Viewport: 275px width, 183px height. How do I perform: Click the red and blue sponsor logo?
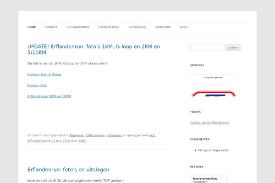pos(214,94)
